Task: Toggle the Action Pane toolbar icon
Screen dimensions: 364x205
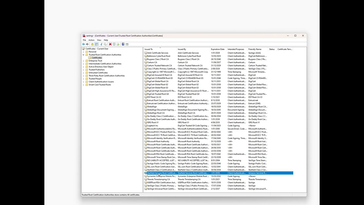Action: point(127,44)
